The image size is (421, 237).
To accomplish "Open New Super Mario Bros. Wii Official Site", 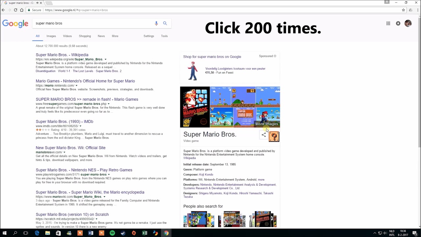I will click(x=71, y=148).
